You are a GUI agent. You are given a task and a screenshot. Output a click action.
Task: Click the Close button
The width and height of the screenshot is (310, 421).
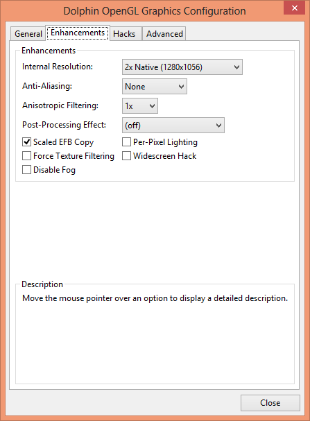click(x=270, y=403)
